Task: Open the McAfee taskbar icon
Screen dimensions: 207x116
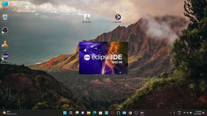Action: pos(112,113)
